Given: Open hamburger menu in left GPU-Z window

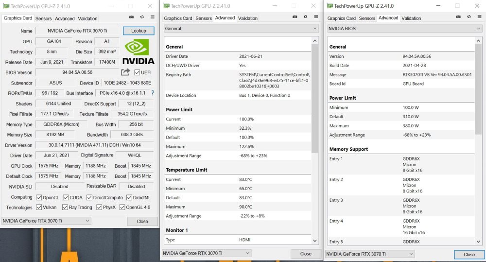Looking at the screenshot, I should pos(153,17).
